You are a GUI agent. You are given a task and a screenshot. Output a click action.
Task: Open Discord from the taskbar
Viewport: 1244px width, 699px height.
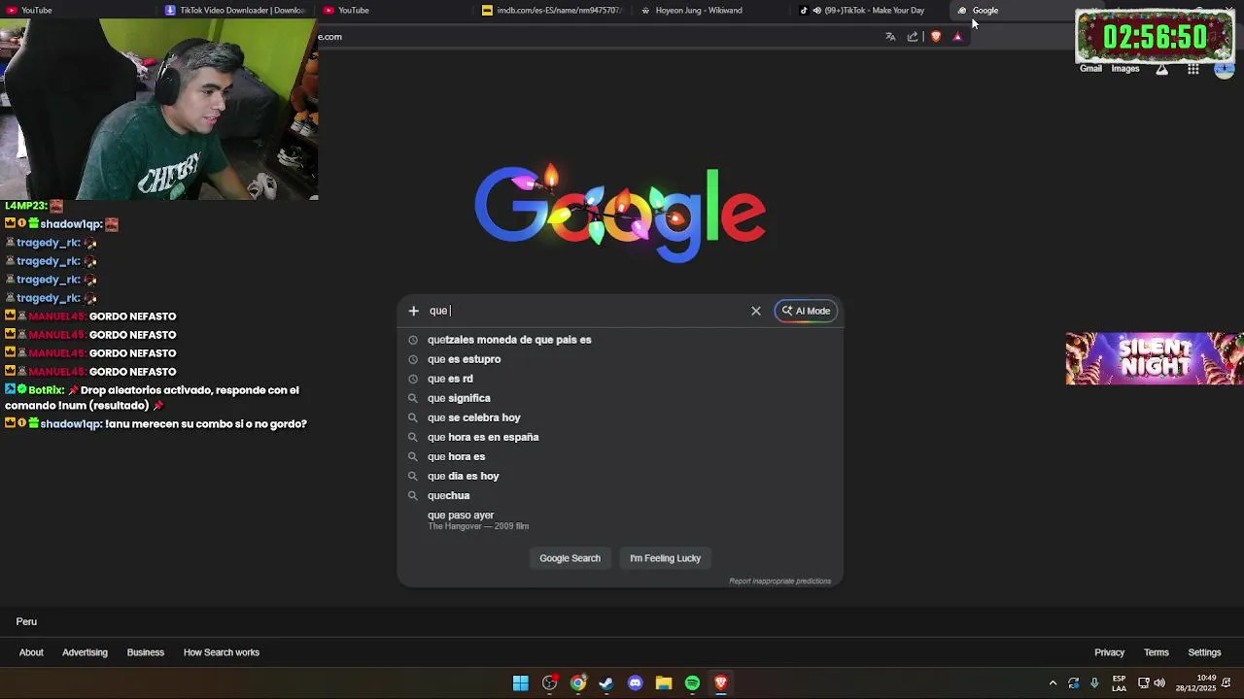tap(635, 683)
